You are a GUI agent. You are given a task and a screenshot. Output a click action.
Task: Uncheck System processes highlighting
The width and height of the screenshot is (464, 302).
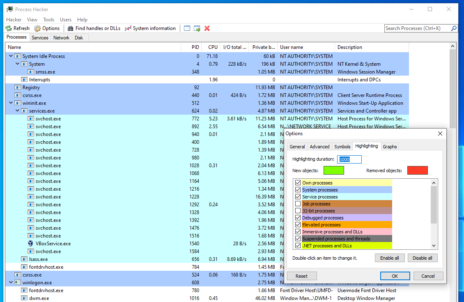point(298,190)
